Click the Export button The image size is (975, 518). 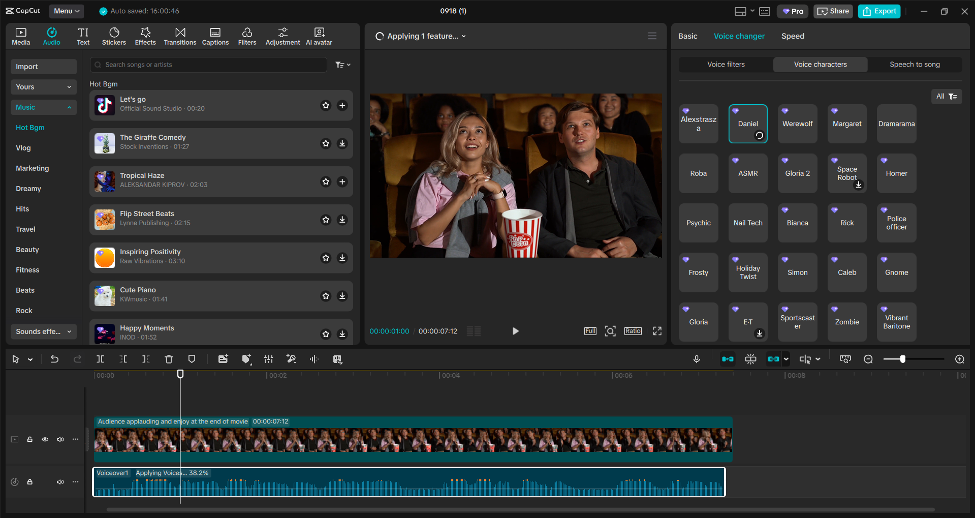click(878, 11)
